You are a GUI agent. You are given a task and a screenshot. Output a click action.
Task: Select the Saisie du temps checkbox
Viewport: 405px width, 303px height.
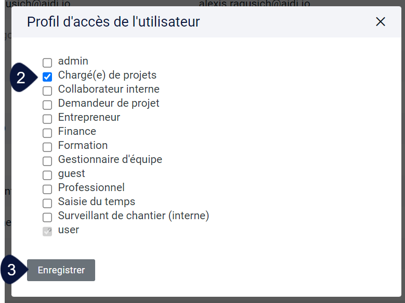click(47, 203)
